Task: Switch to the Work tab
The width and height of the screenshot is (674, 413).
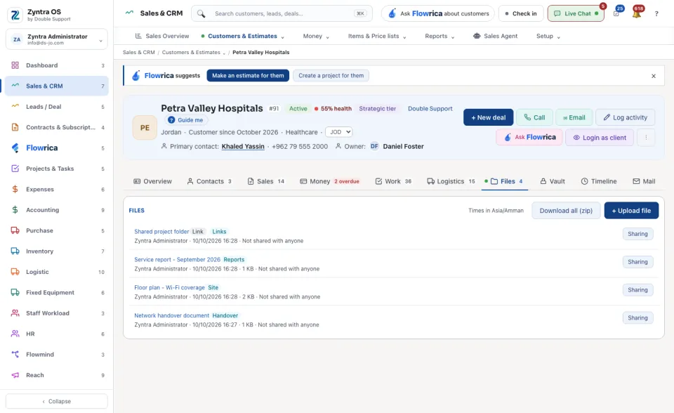Action: click(x=393, y=181)
